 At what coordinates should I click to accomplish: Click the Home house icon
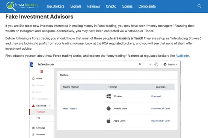coord(33,79)
